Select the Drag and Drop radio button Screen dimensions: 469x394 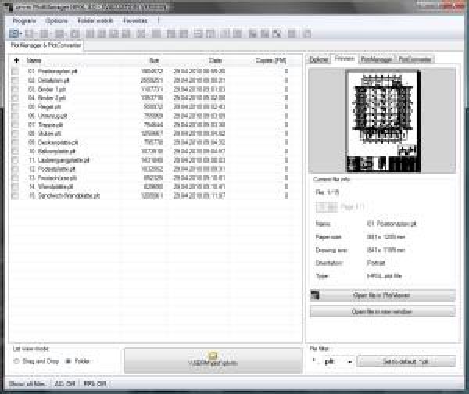pyautogui.click(x=16, y=361)
